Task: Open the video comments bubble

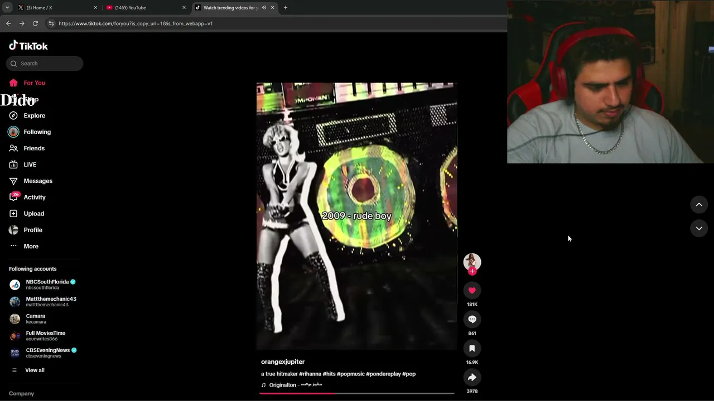Action: [x=472, y=319]
